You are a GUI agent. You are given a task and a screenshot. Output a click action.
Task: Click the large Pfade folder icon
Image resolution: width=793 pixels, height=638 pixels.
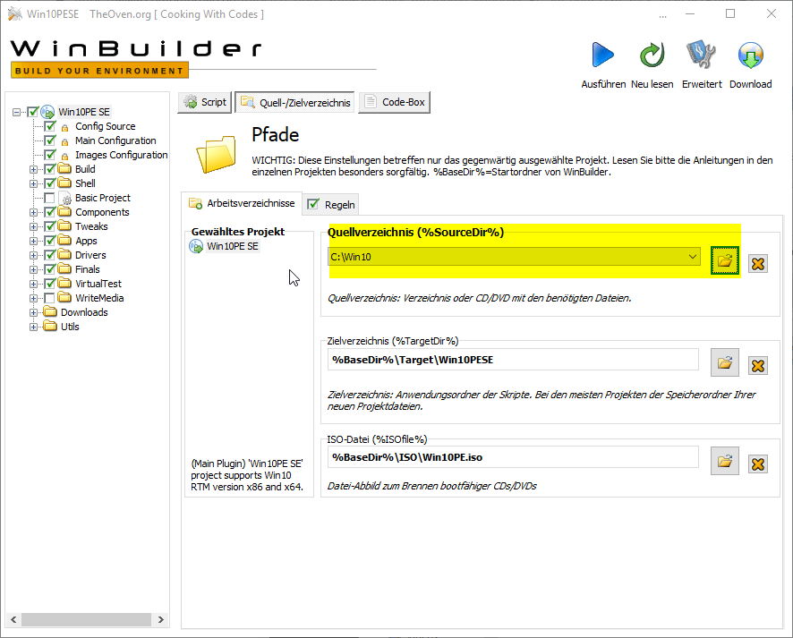click(x=216, y=154)
